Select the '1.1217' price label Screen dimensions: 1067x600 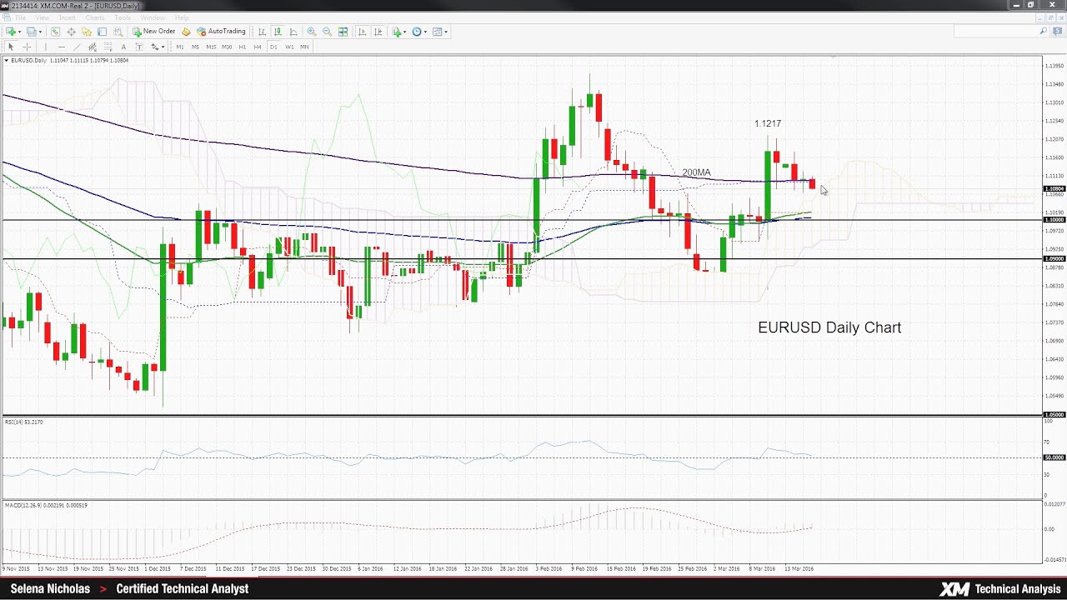[768, 123]
